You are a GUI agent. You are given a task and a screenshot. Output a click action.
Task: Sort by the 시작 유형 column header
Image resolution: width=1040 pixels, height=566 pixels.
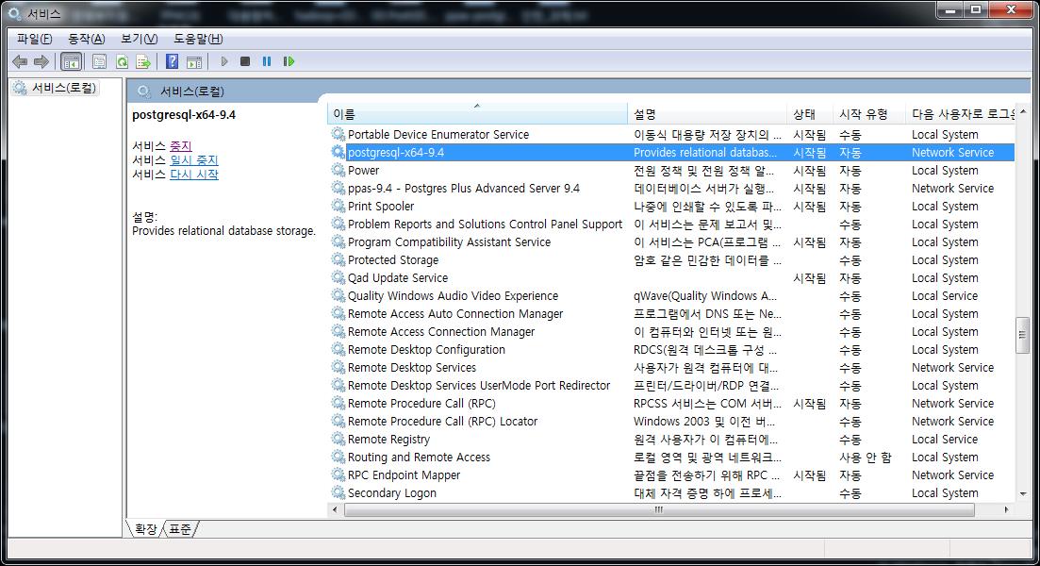coord(864,114)
